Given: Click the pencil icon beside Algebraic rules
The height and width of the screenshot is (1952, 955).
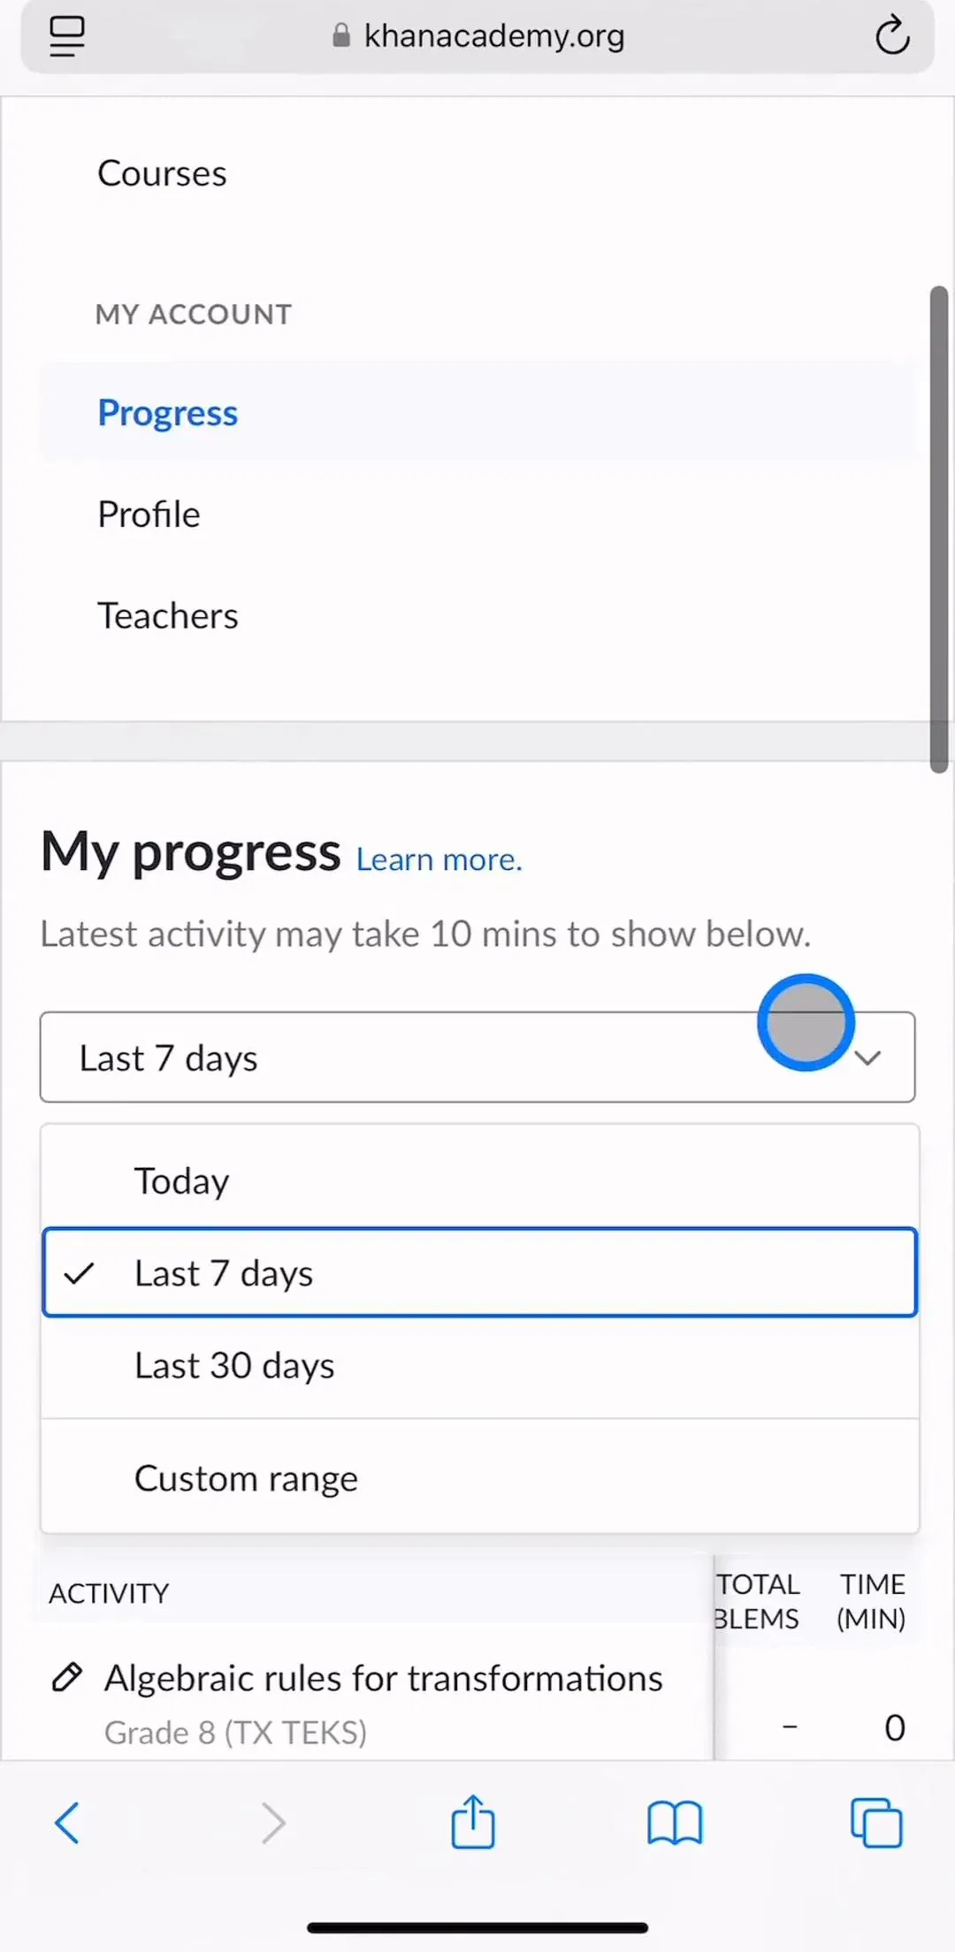Looking at the screenshot, I should [67, 1677].
